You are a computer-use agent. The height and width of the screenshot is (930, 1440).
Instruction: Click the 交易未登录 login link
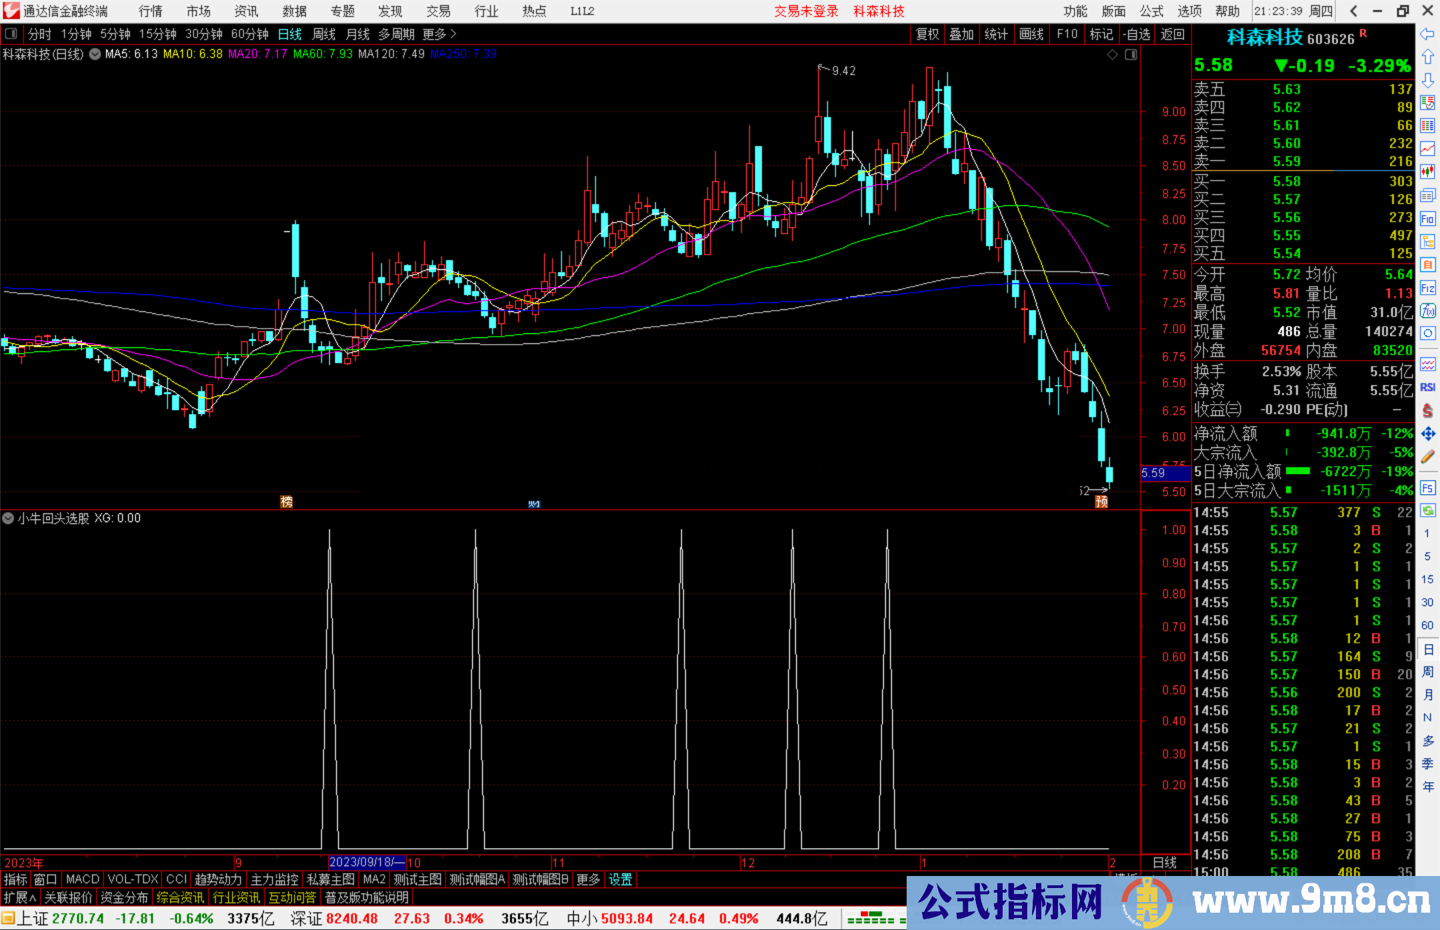click(805, 11)
